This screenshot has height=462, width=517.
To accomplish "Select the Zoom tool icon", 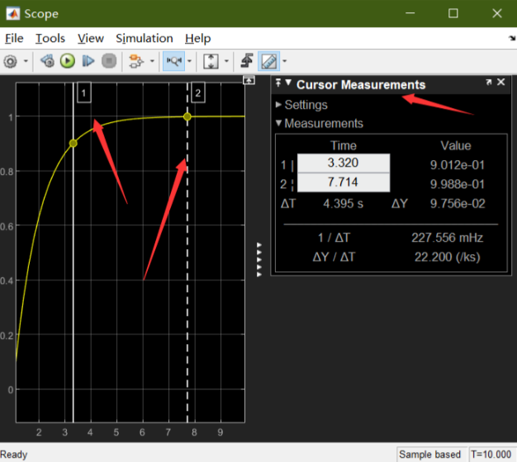I will (x=173, y=61).
